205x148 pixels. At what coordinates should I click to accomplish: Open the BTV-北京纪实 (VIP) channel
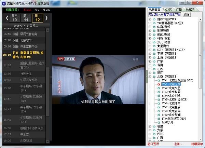point(174,119)
